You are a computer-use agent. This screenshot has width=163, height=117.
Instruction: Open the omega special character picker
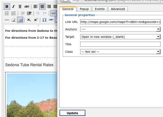44,20
